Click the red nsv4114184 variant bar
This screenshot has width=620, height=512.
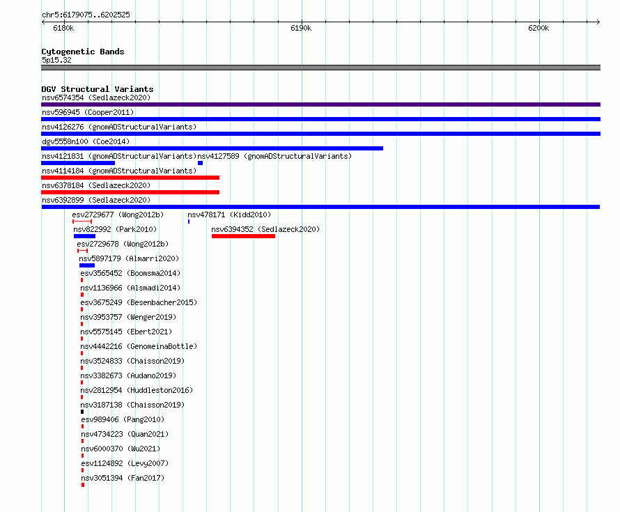click(130, 178)
